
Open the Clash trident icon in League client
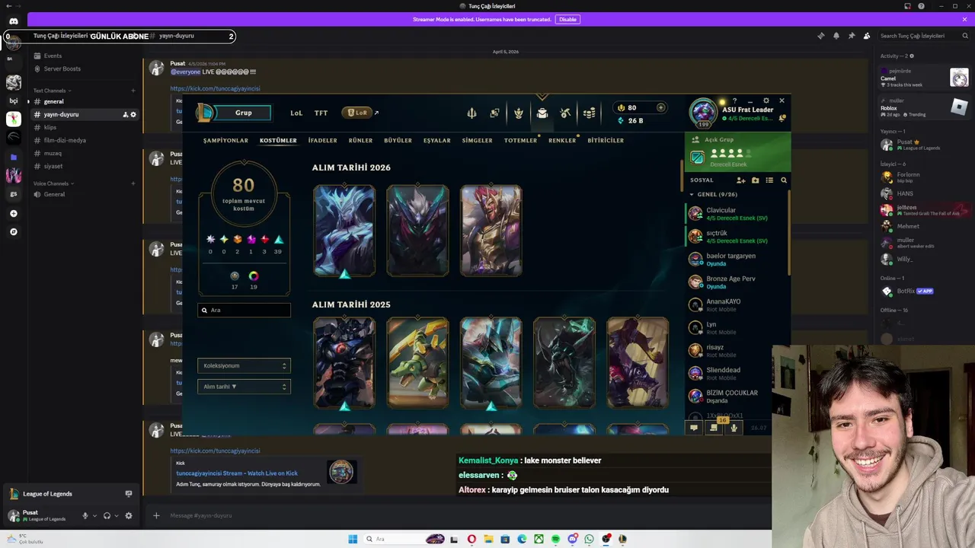pyautogui.click(x=472, y=113)
